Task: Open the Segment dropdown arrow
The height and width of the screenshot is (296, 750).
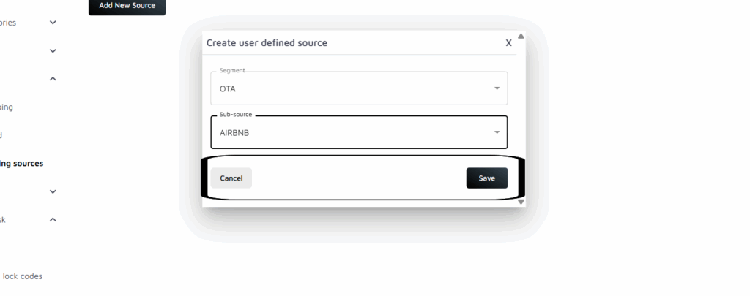Action: [497, 88]
